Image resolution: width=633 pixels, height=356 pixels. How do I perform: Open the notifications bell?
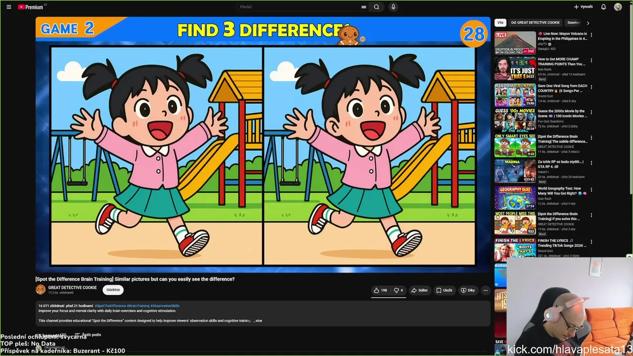point(603,7)
